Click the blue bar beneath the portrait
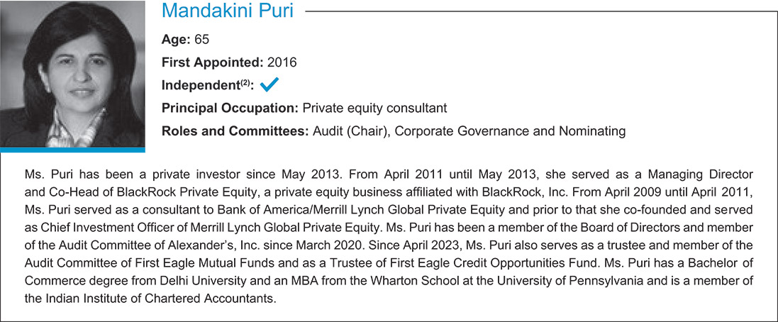The width and height of the screenshot is (778, 322). pyautogui.click(x=72, y=150)
